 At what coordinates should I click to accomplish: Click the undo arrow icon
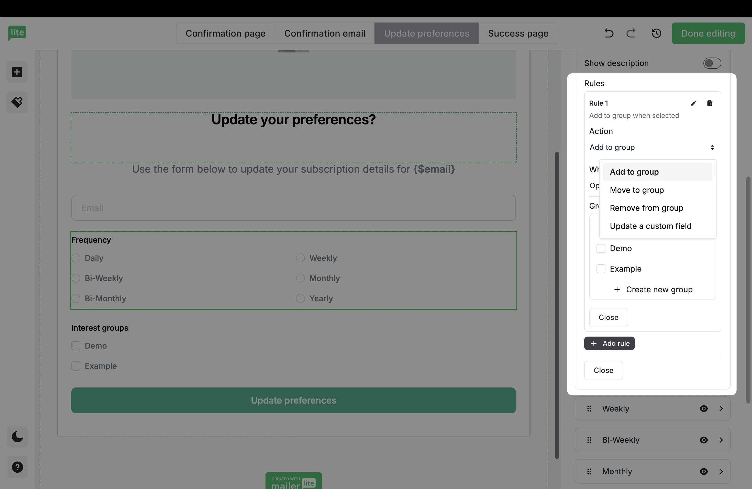tap(609, 33)
